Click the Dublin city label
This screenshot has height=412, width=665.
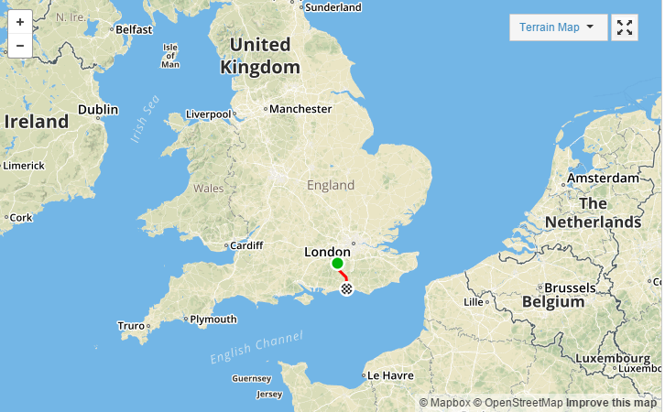point(98,109)
